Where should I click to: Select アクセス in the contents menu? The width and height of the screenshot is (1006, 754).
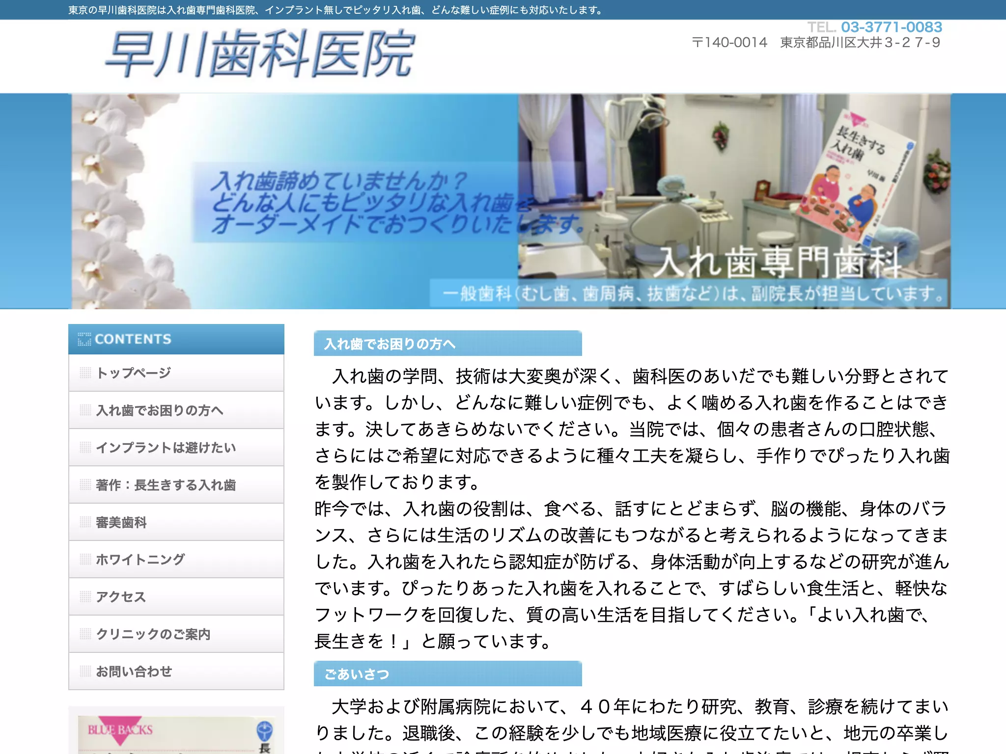point(176,597)
